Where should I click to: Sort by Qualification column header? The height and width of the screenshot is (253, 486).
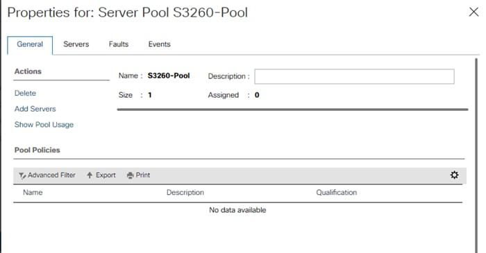coord(336,193)
